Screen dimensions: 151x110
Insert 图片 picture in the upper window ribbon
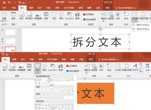[22, 16]
